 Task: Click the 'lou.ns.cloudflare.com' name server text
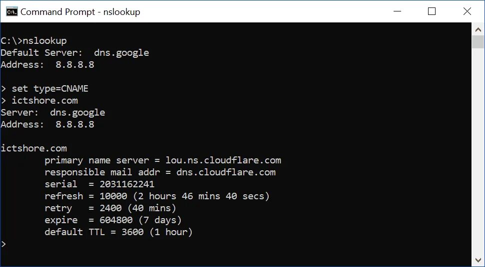pos(223,160)
